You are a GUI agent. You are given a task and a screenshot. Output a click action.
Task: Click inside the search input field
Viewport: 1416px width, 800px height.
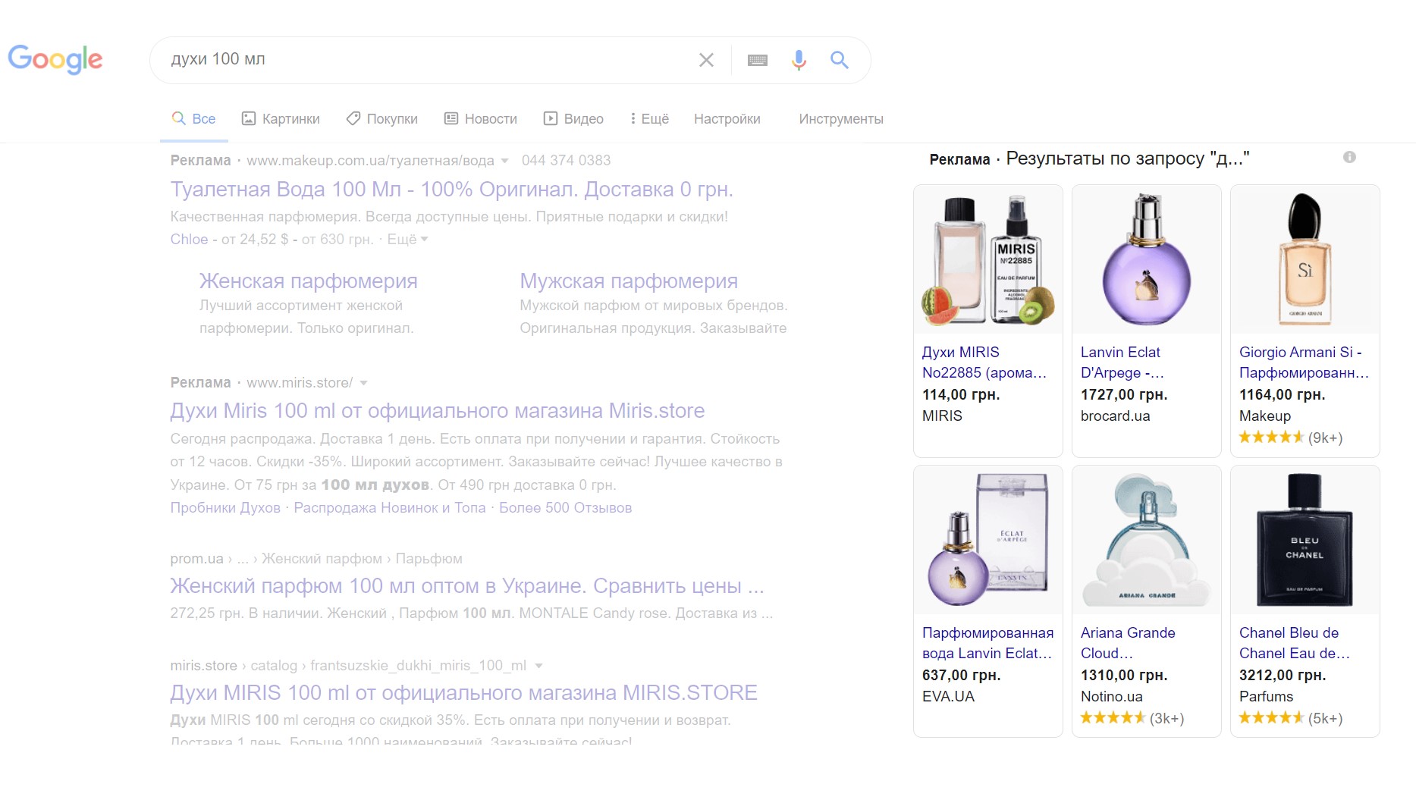tap(425, 59)
